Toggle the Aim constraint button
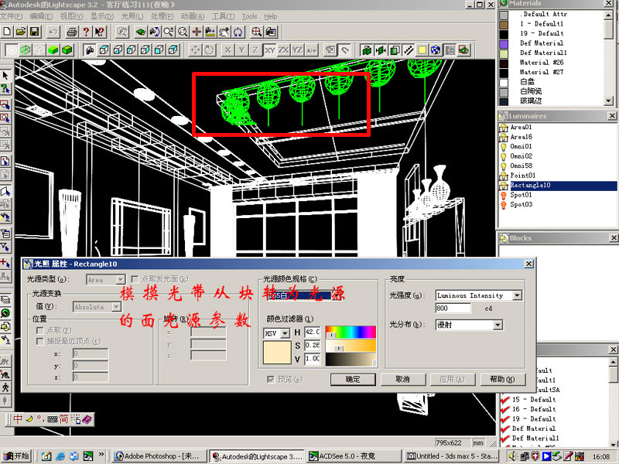Screen dimensions: 619x464 point(312,49)
